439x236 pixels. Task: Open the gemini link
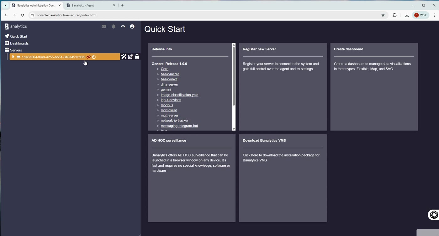(166, 89)
